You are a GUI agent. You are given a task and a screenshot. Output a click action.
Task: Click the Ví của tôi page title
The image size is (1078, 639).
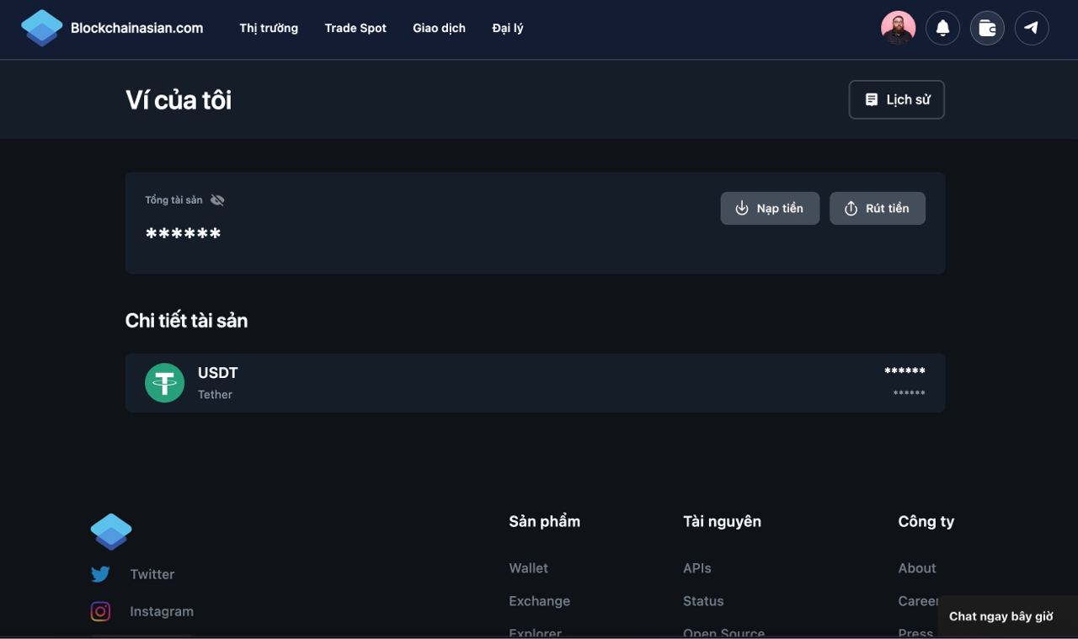(179, 99)
